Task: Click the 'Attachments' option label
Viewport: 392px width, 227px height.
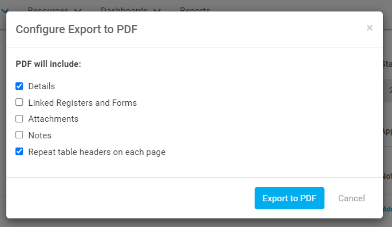Action: (53, 119)
